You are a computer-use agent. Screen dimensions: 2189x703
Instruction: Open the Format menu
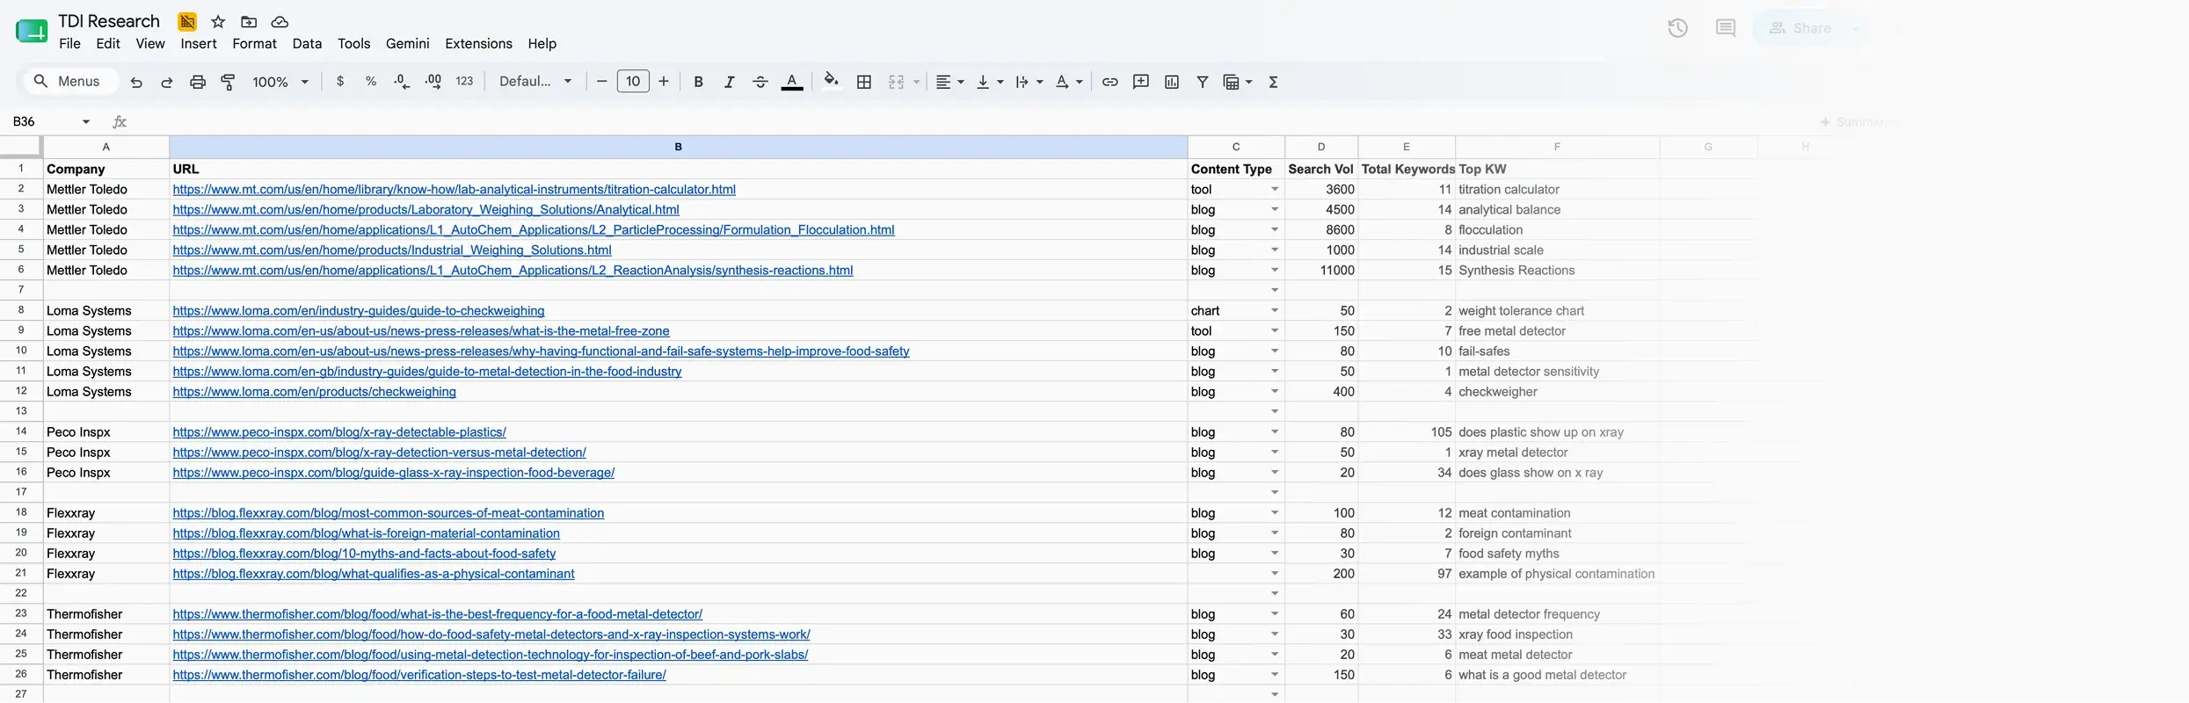point(254,44)
